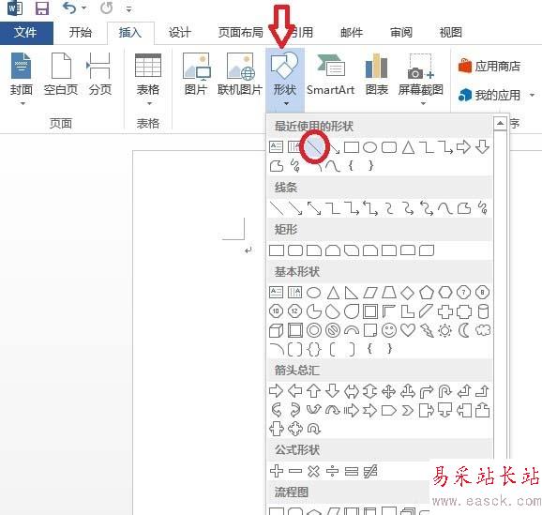Viewport: 542px width, 515px height.
Task: Toggle the 形状 shapes dropdown
Action: tap(285, 80)
